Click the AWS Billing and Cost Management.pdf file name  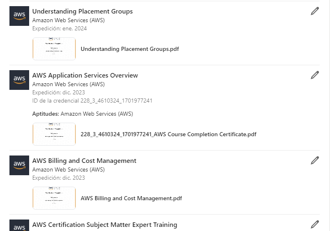(131, 198)
